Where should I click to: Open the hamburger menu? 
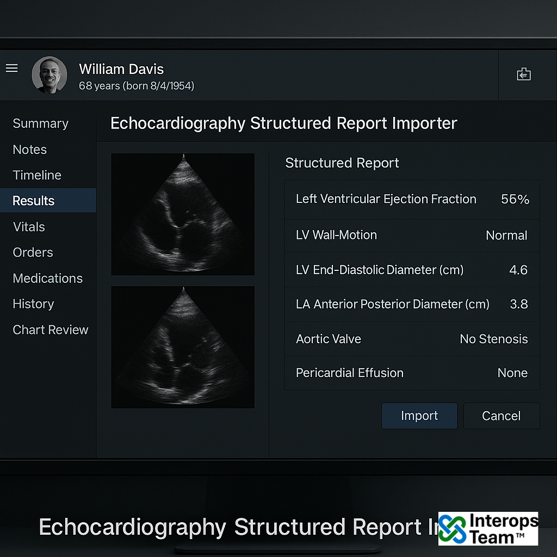(x=12, y=68)
